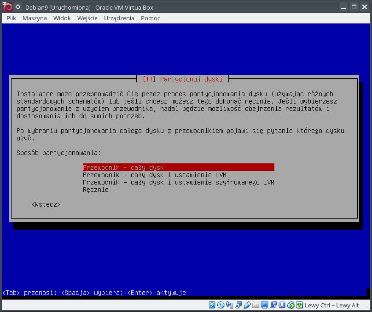Click the audio indicator in status bar
This screenshot has width=372, height=312.
pyautogui.click(x=230, y=305)
